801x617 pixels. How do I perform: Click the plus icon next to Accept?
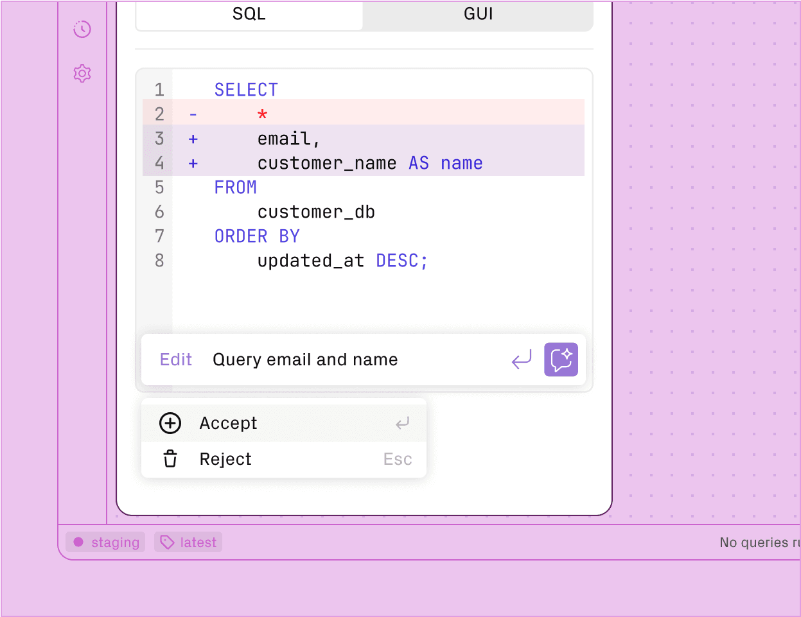tap(170, 422)
